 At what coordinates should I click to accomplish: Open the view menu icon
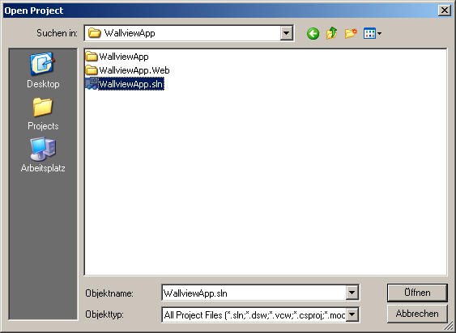(369, 34)
